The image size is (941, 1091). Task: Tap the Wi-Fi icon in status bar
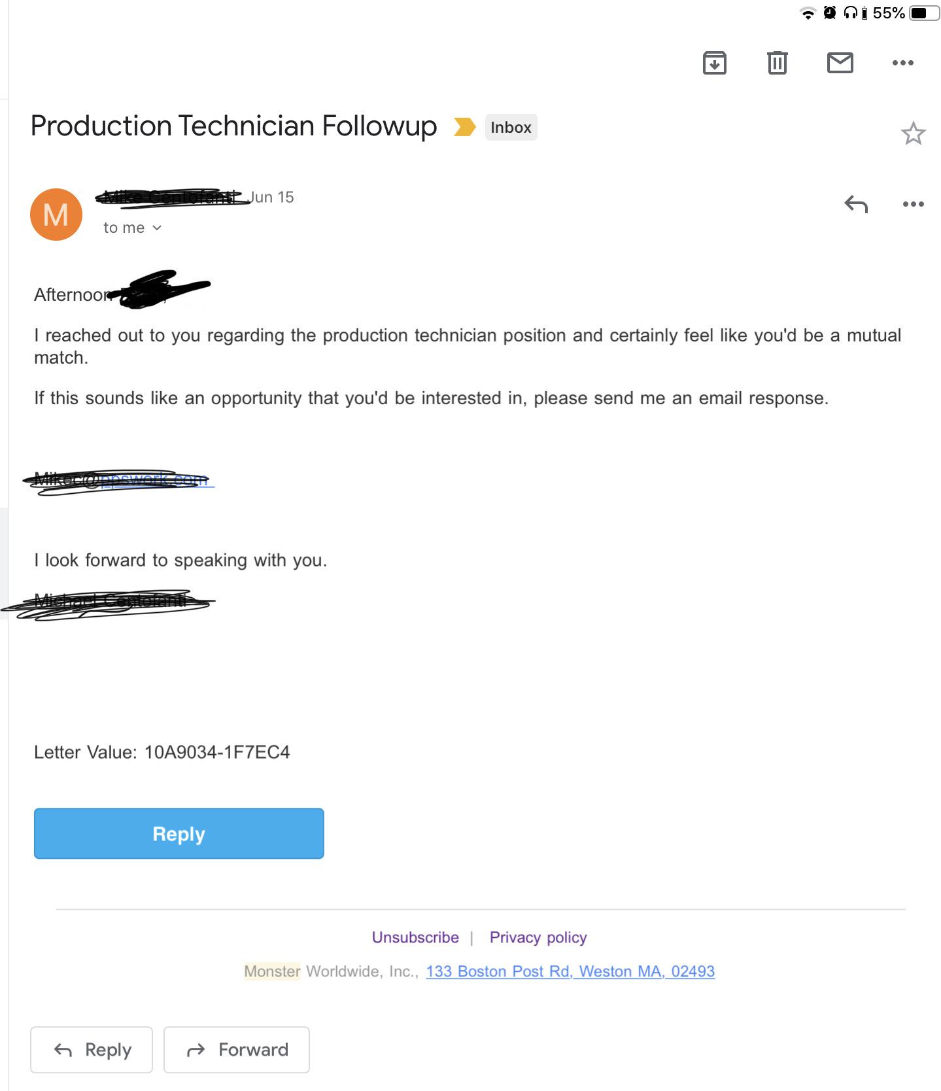click(808, 13)
